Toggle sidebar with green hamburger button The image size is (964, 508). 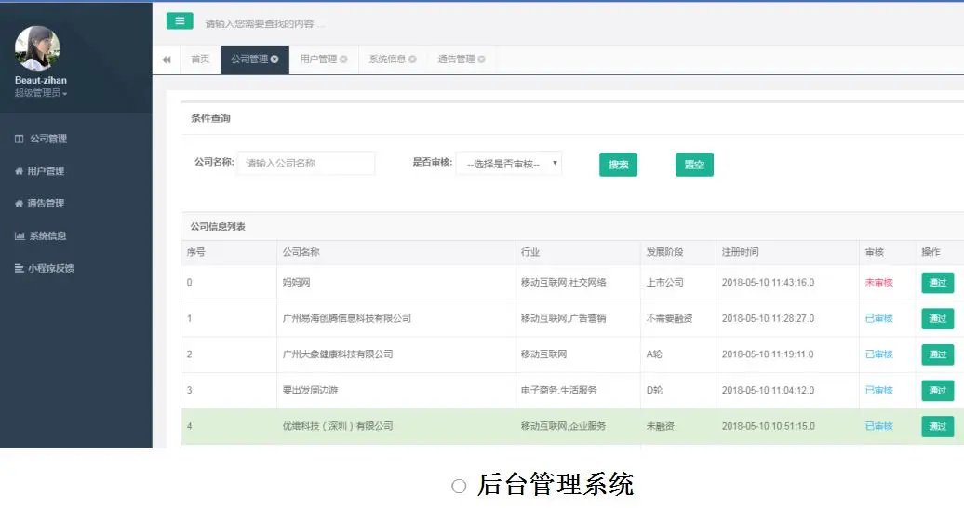[x=180, y=21]
